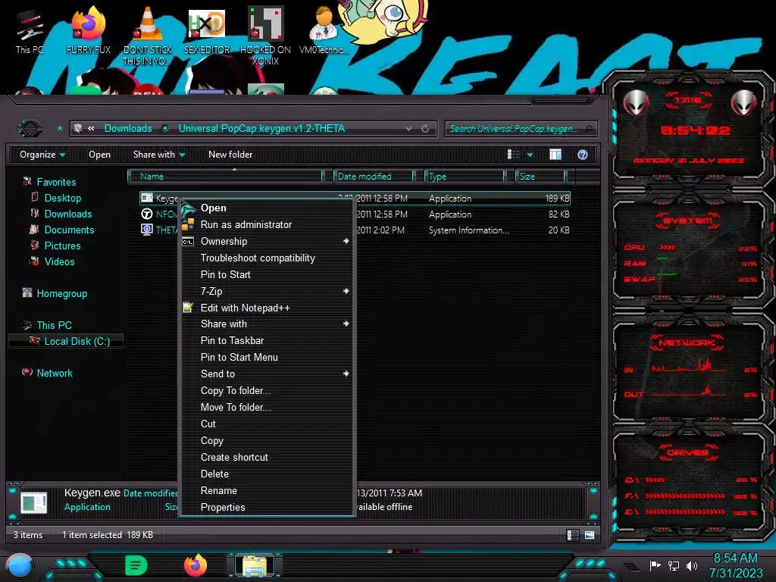Screen dimensions: 776x582
Task: Click the Start orb on the taskbar
Action: point(19,565)
